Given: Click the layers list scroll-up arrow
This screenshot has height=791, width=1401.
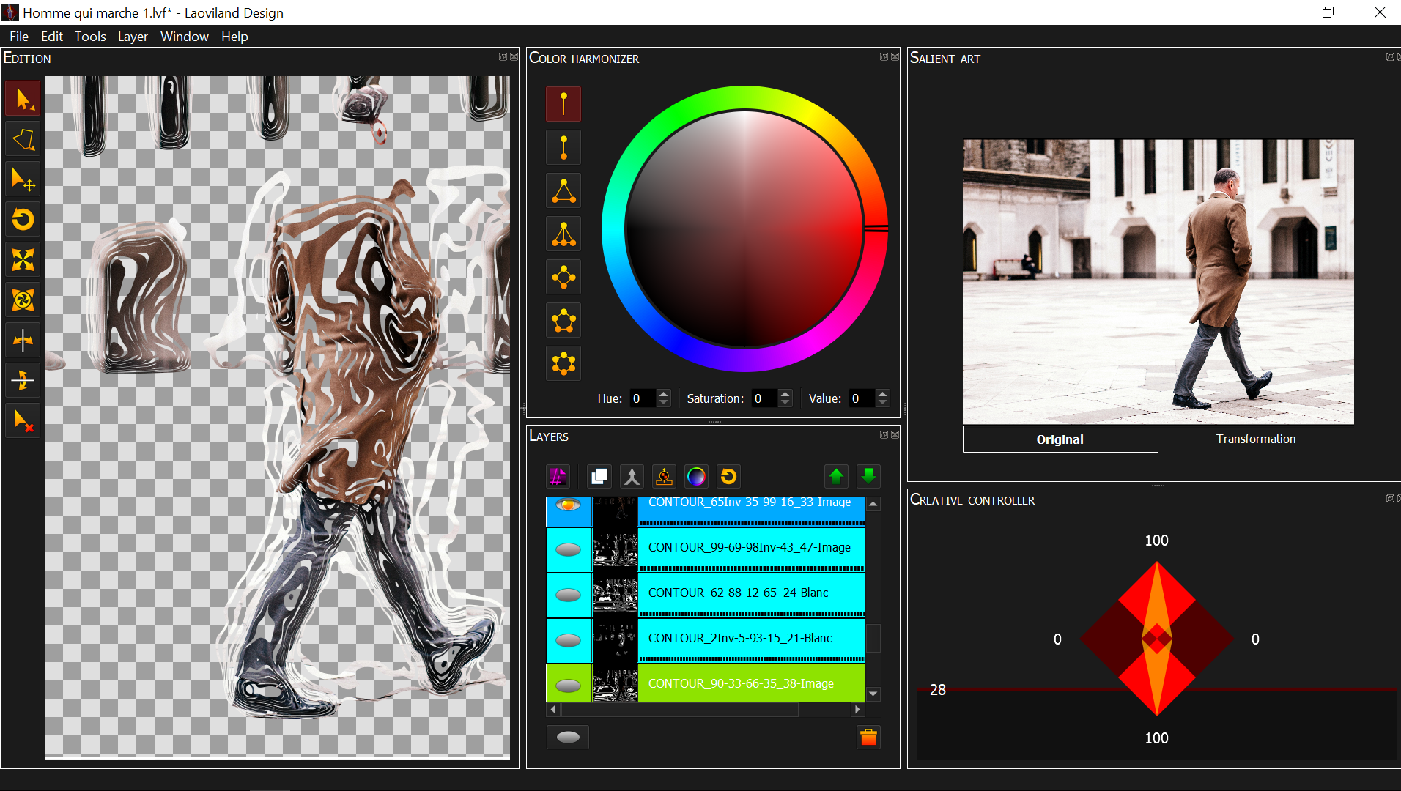Looking at the screenshot, I should (873, 504).
